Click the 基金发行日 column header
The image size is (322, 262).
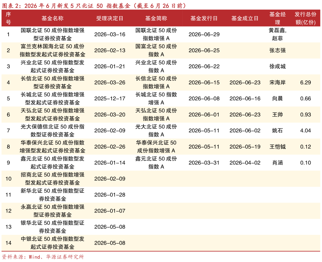(x=204, y=18)
